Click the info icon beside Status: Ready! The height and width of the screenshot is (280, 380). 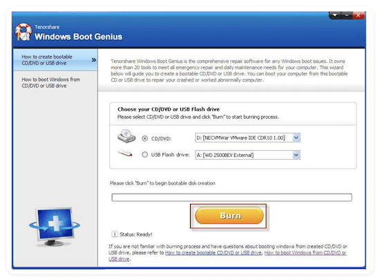click(x=115, y=234)
